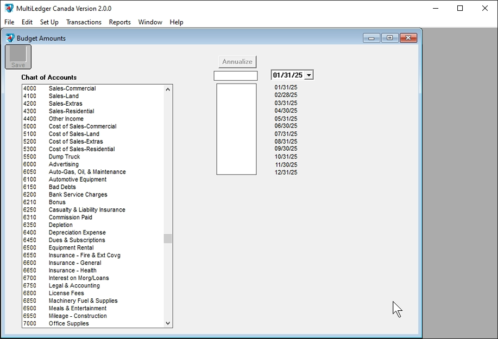Screen dimensions: 498x339
Task: Open the Set Up menu
Action: [49, 22]
